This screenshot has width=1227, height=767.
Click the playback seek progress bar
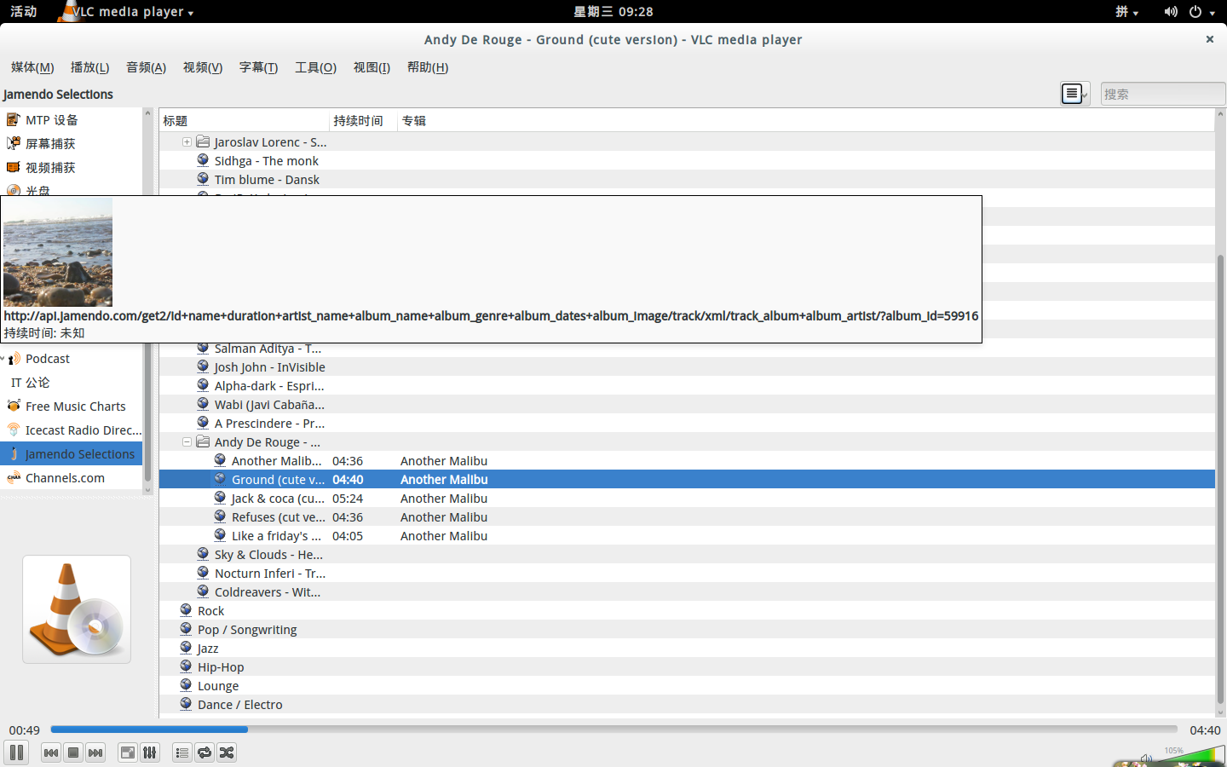[x=613, y=730]
